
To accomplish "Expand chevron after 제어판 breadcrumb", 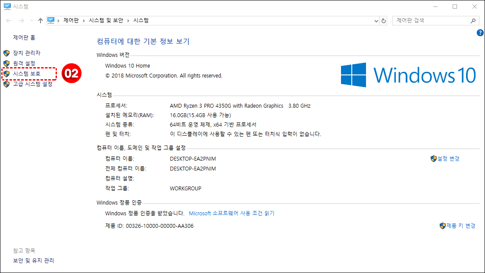I will pos(84,21).
